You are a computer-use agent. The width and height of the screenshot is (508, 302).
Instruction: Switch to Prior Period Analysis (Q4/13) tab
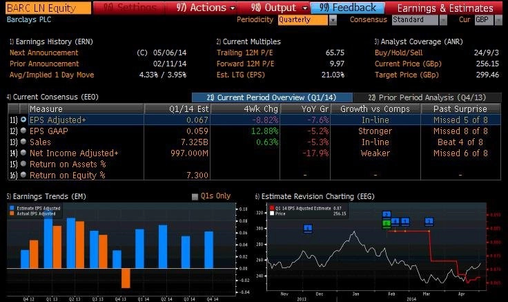coord(427,97)
